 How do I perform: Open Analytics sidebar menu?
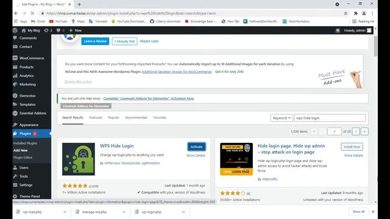pyautogui.click(x=26, y=75)
